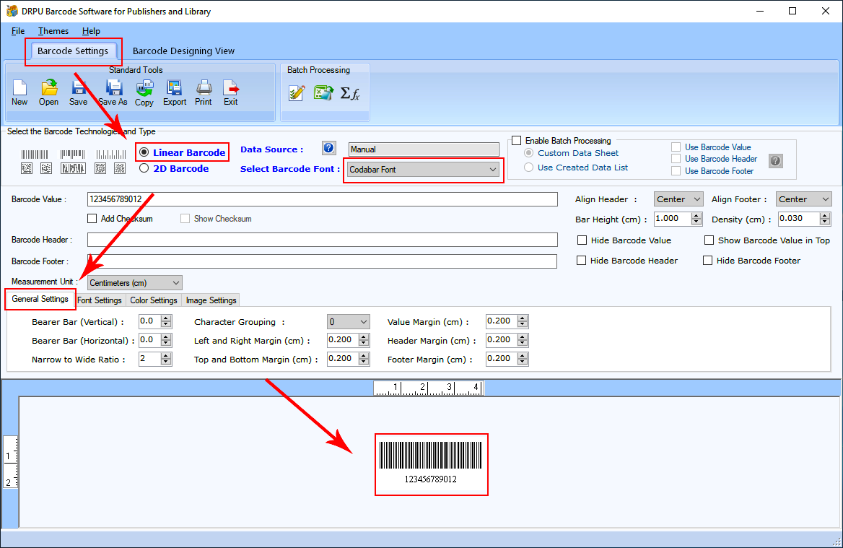Open the Color Settings tab
This screenshot has height=548, width=843.
click(x=154, y=300)
